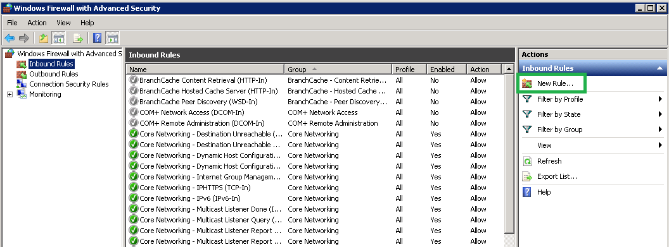
Task: Click the Export List toolbar icon
Action: pos(78,39)
